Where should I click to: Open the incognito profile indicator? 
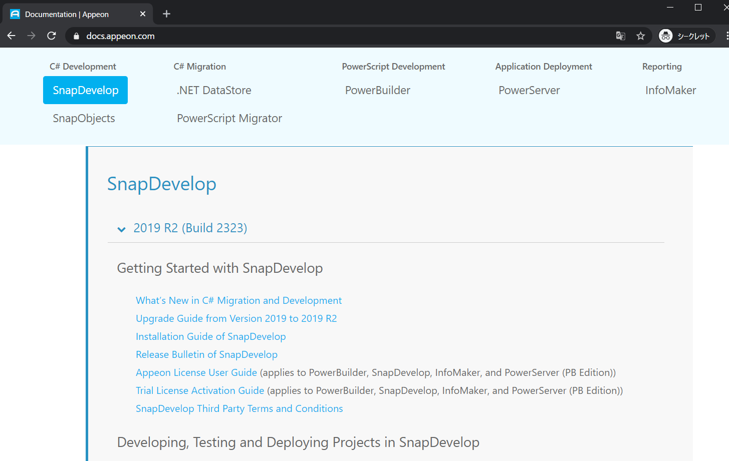coord(686,36)
